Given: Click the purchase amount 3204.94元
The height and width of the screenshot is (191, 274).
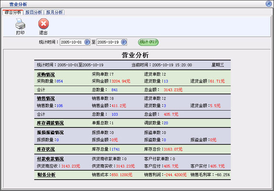Looking at the screenshot, I should pos(121,81).
